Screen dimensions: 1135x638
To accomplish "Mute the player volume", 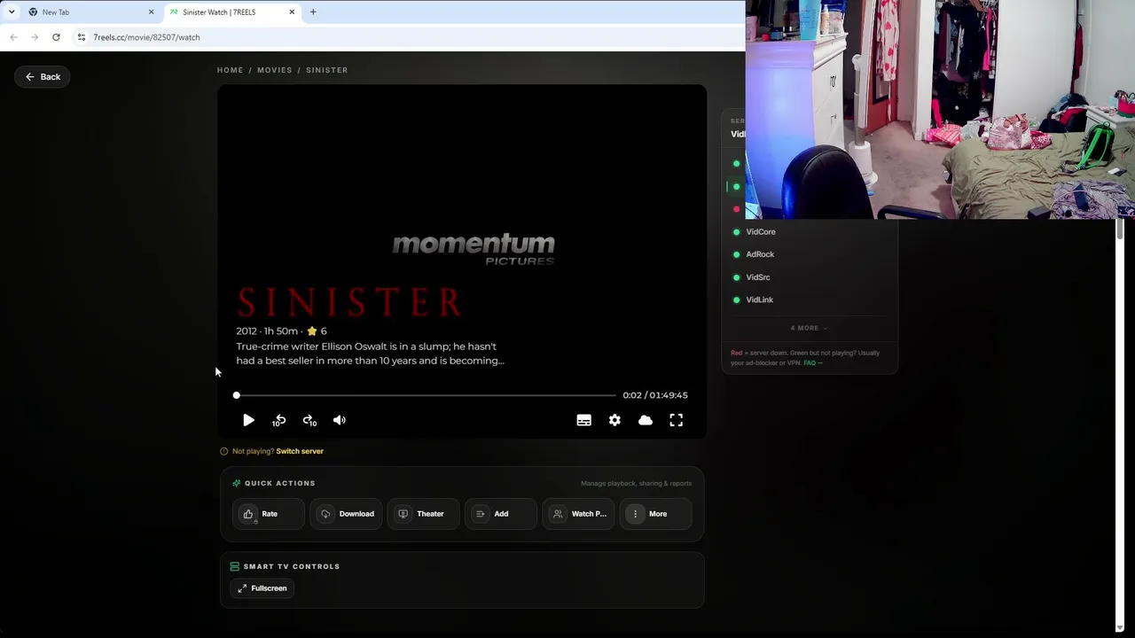I will pos(340,420).
